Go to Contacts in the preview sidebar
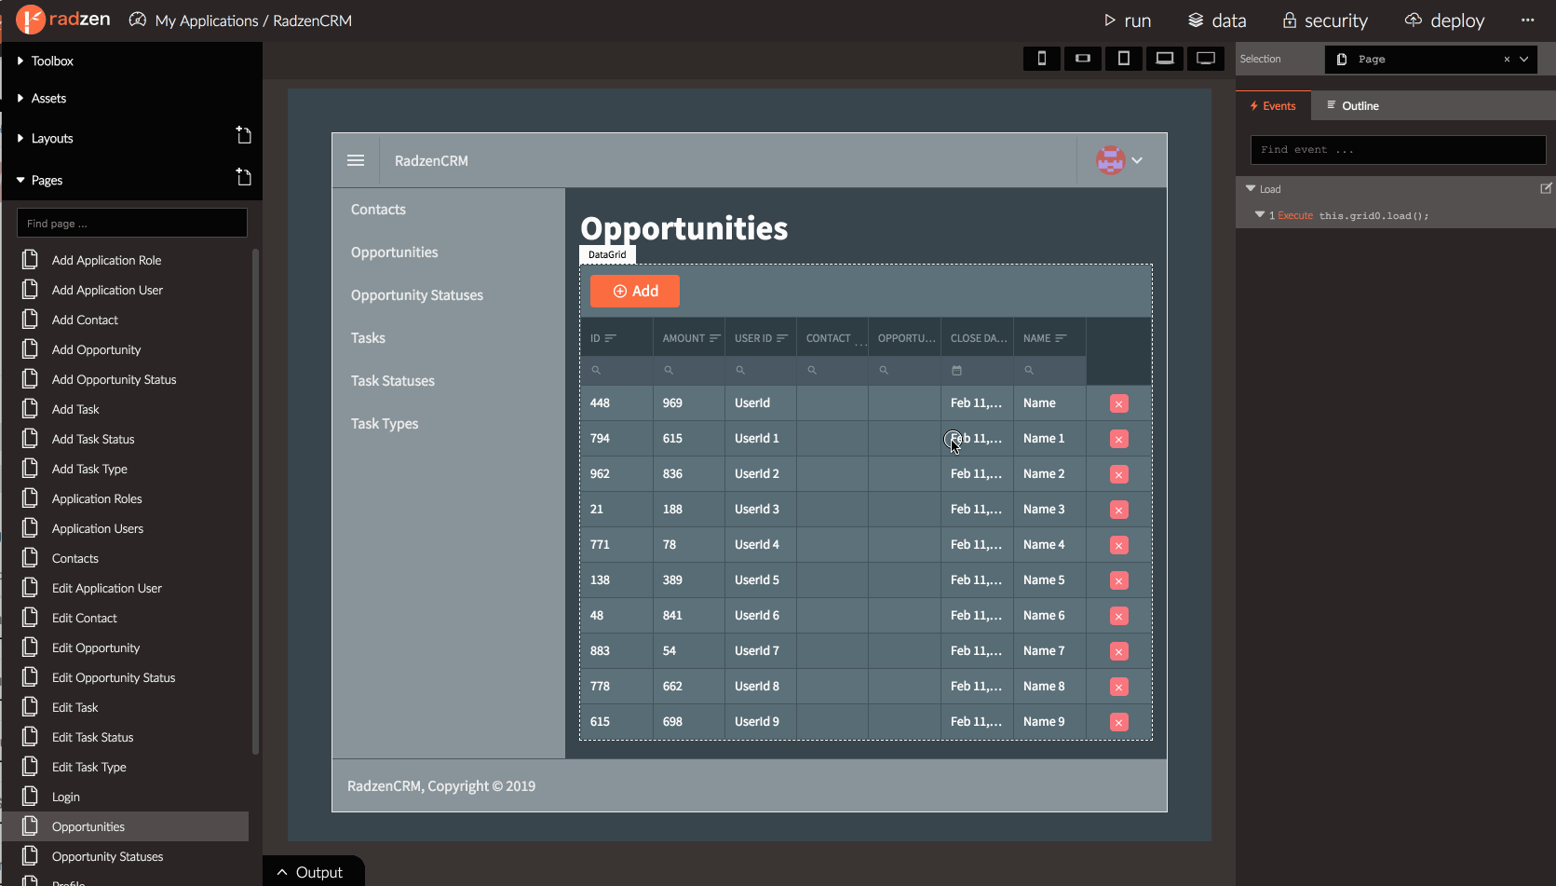Viewport: 1556px width, 886px height. 378,210
